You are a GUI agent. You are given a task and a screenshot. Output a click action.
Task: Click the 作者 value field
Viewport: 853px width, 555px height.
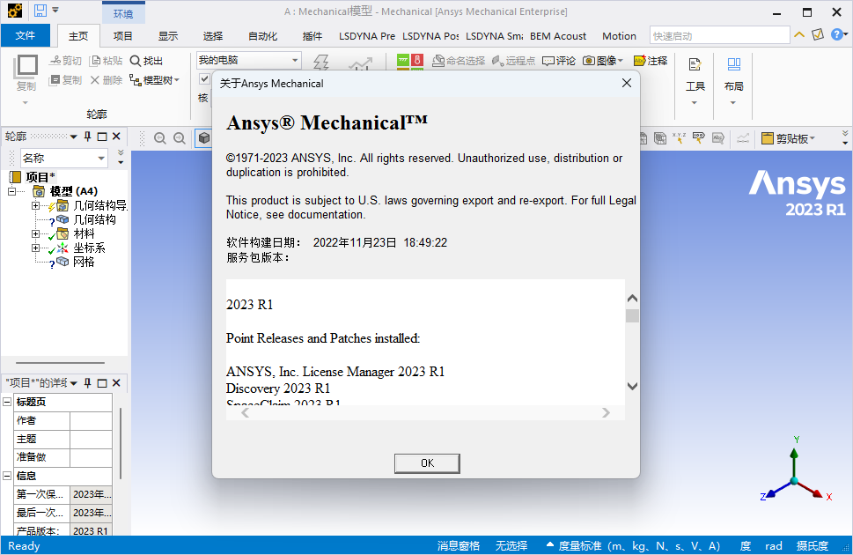tap(91, 420)
